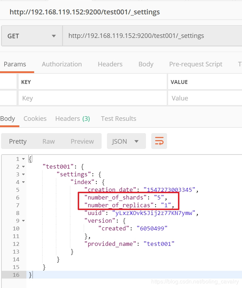The width and height of the screenshot is (242, 288).
Task: View the response Headers (3) tab
Action: coord(72,118)
